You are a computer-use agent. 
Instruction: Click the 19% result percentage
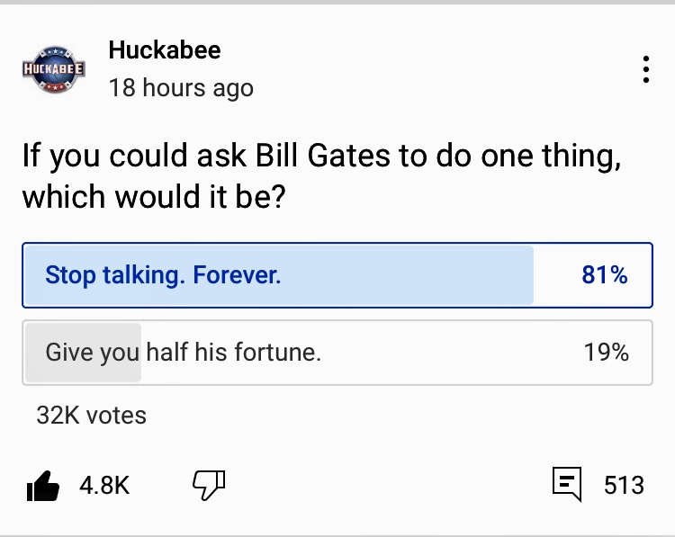(606, 353)
